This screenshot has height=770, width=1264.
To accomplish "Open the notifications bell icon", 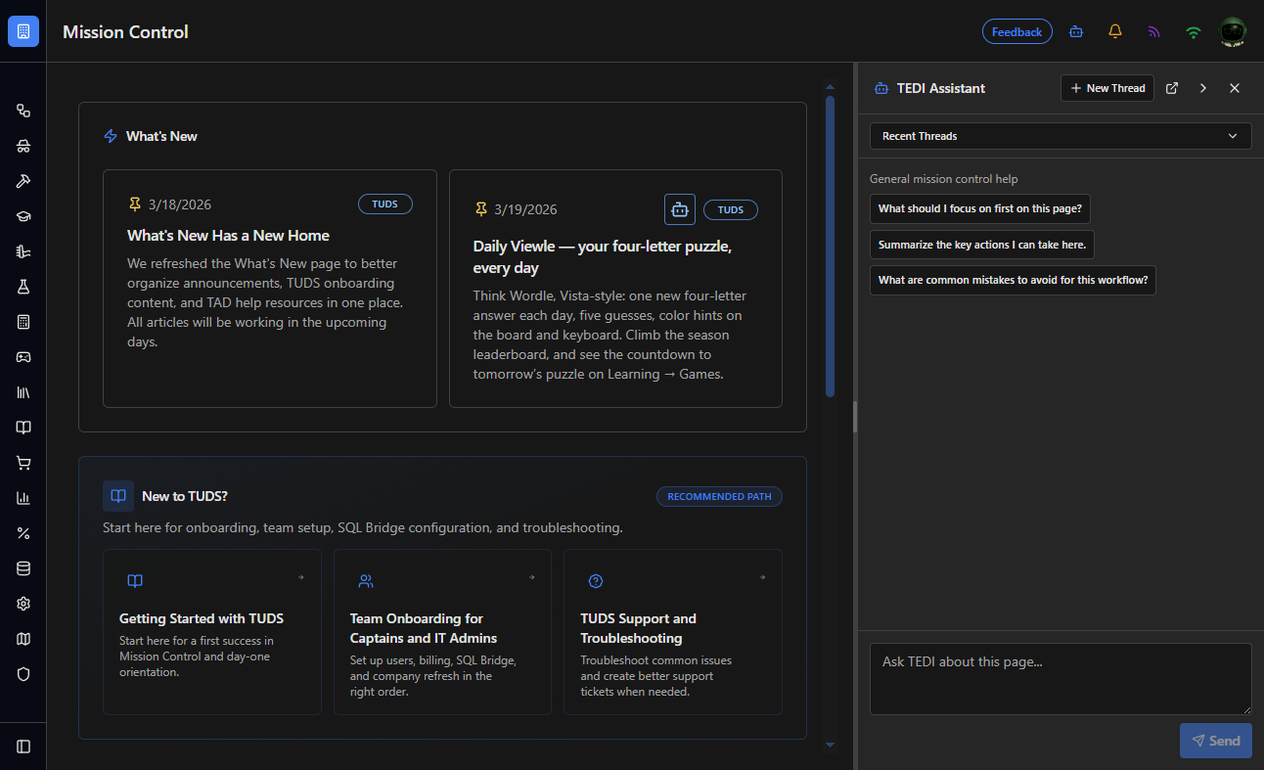I will (1115, 31).
